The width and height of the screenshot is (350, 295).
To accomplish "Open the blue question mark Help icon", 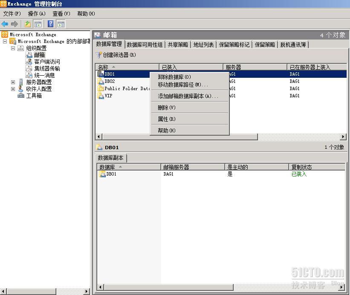I will 51,24.
